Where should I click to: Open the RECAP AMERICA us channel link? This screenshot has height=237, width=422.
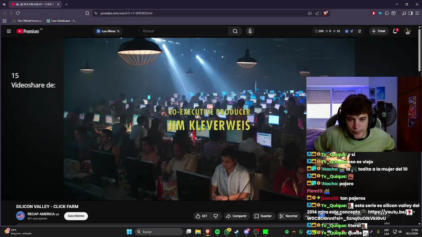43,214
